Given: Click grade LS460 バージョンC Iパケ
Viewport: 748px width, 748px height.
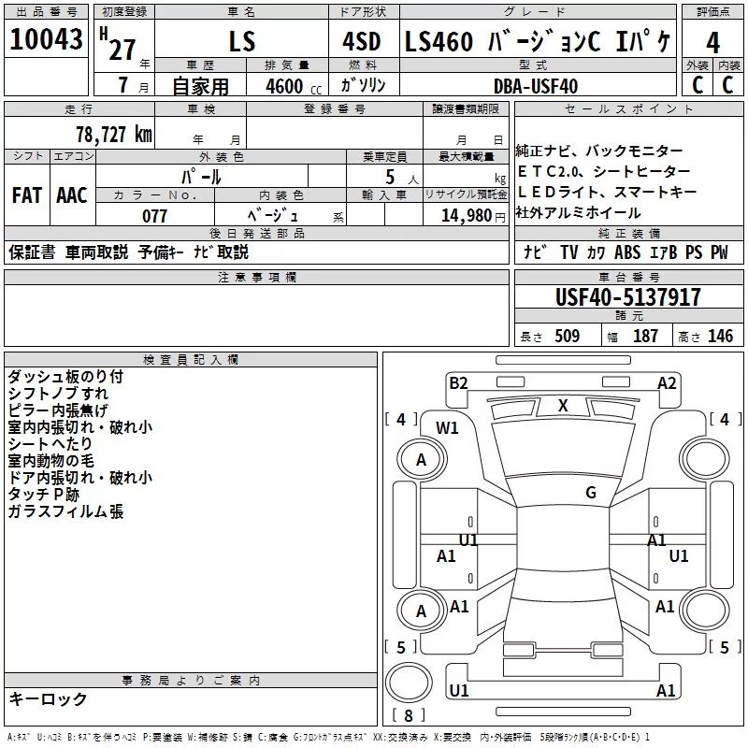Looking at the screenshot, I should point(538,41).
